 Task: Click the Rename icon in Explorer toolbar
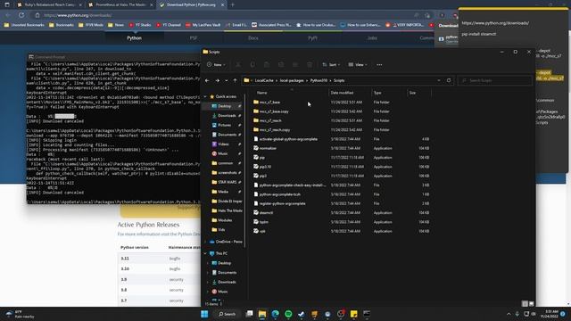coord(281,65)
